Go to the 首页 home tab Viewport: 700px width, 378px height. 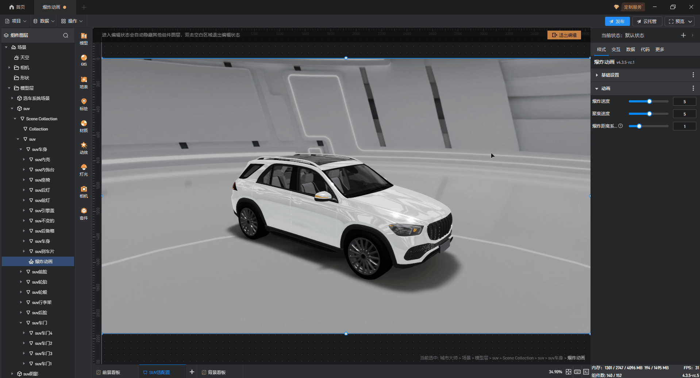tap(17, 7)
